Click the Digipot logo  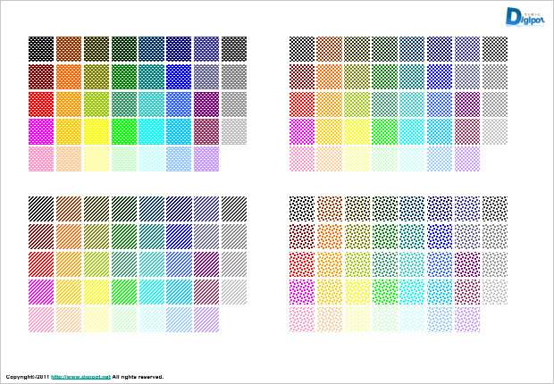pyautogui.click(x=525, y=16)
